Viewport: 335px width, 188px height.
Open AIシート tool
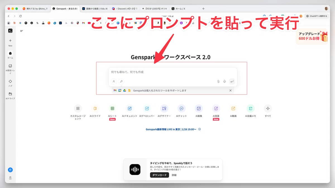pyautogui.click(x=112, y=108)
